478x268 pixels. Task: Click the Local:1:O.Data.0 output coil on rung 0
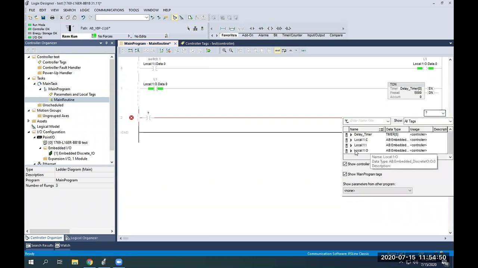tap(425, 68)
